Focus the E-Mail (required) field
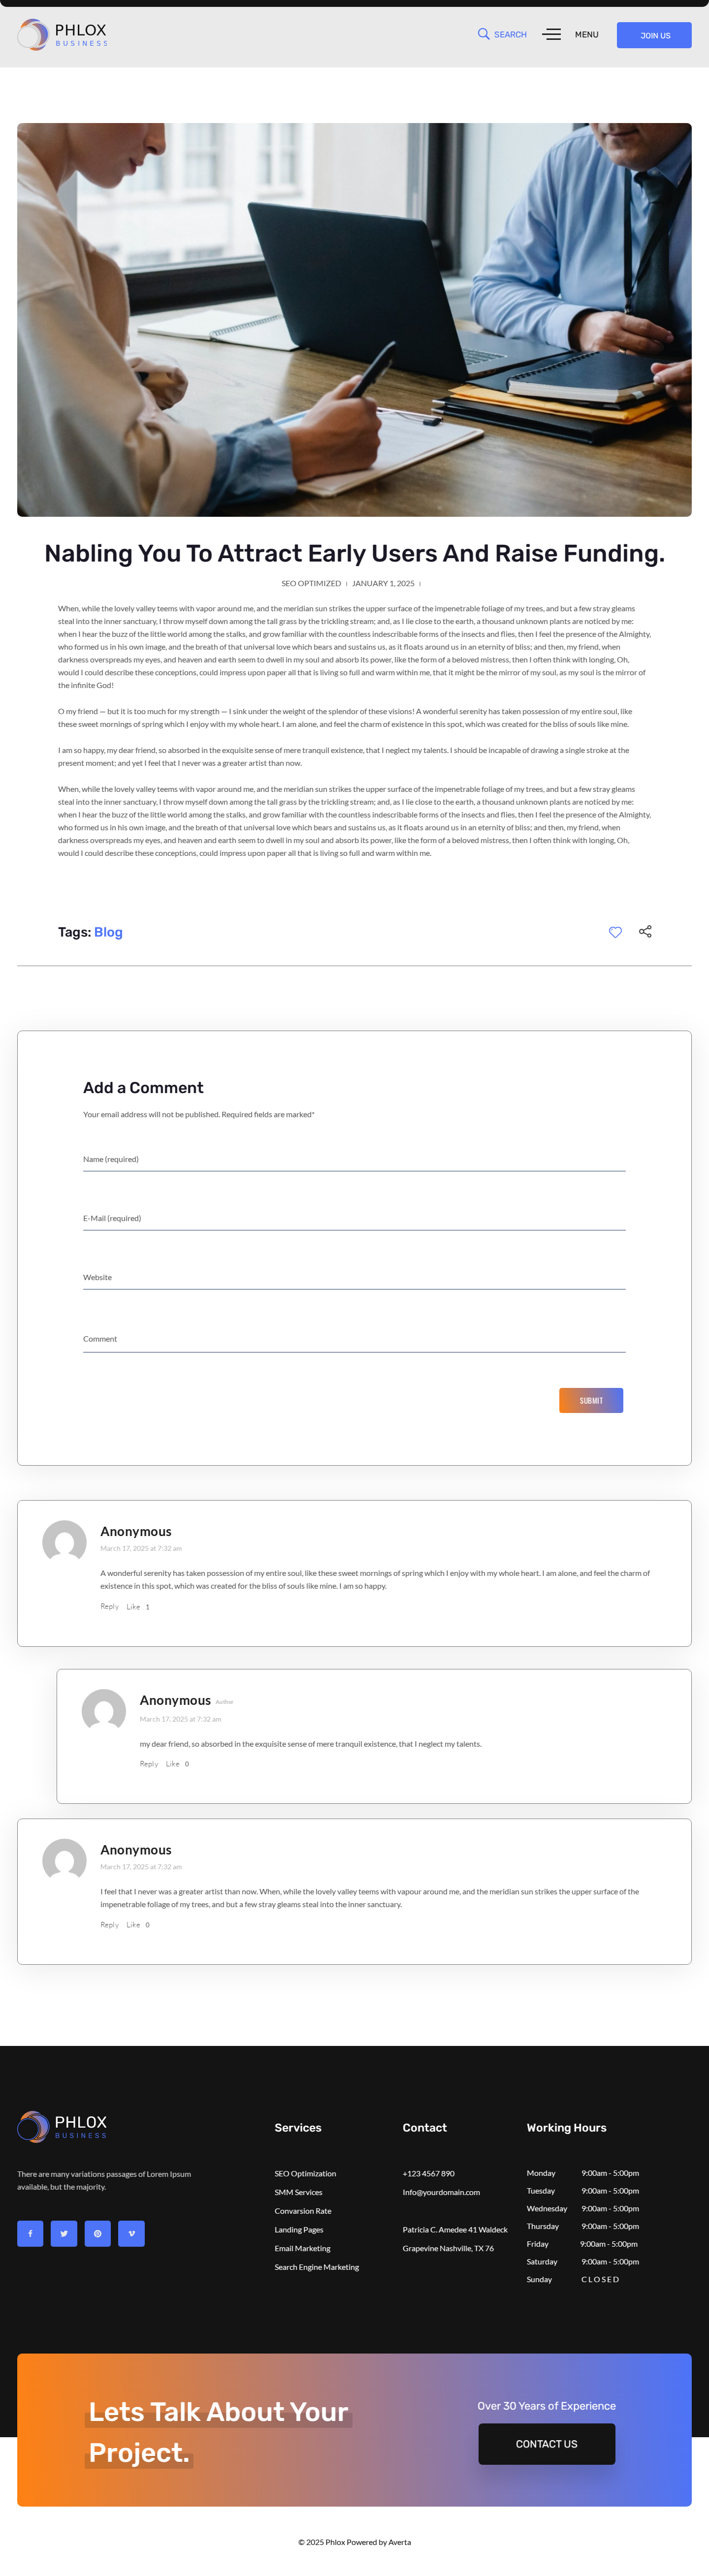 [x=354, y=1218]
